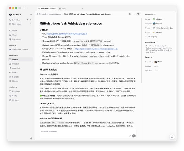Click the Wall-E creator name

tap(160, 62)
